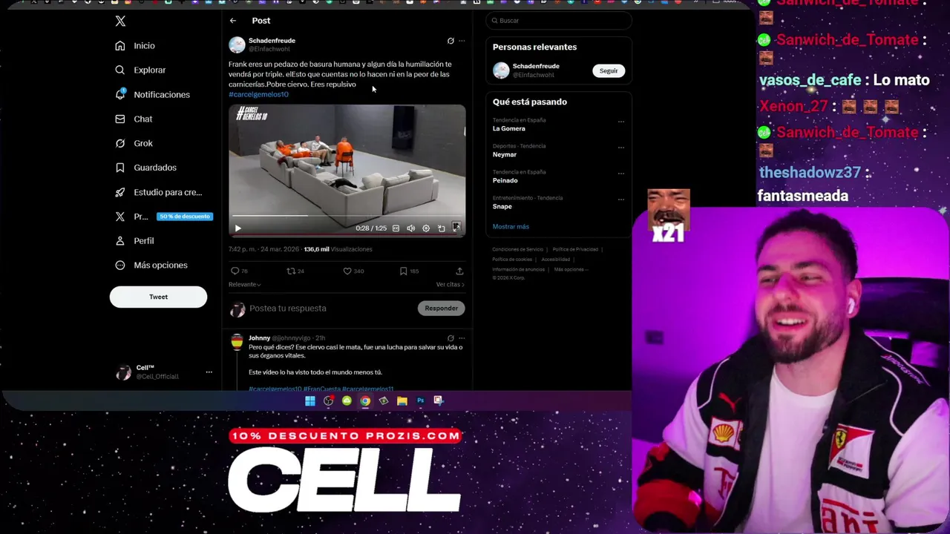The height and width of the screenshot is (534, 950).
Task: Open the Relevante sort dropdown
Action: click(x=244, y=285)
